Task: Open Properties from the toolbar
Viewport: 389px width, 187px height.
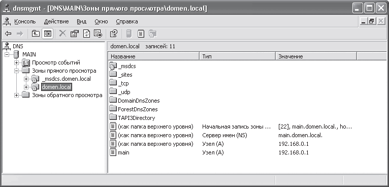Action: [75, 34]
